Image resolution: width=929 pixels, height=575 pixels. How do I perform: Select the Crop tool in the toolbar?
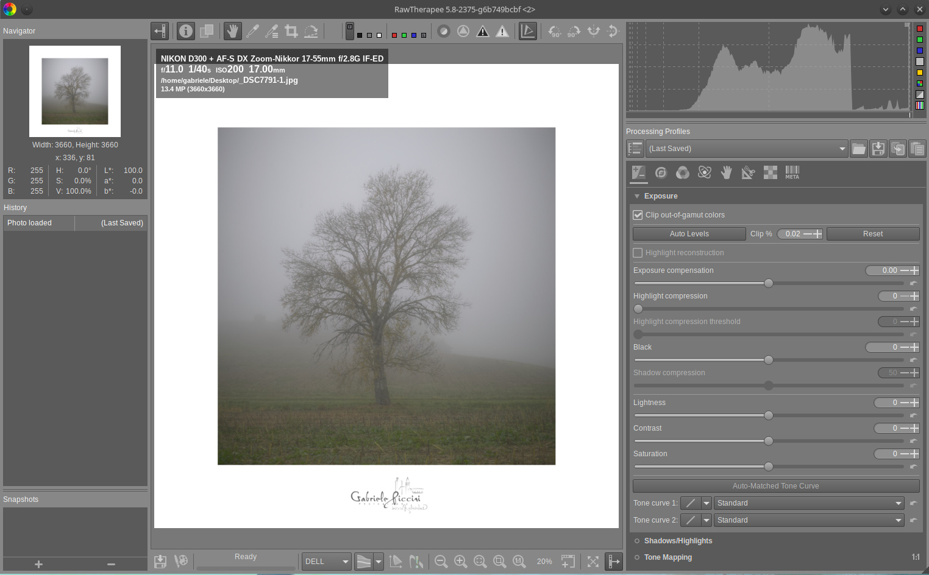click(291, 31)
